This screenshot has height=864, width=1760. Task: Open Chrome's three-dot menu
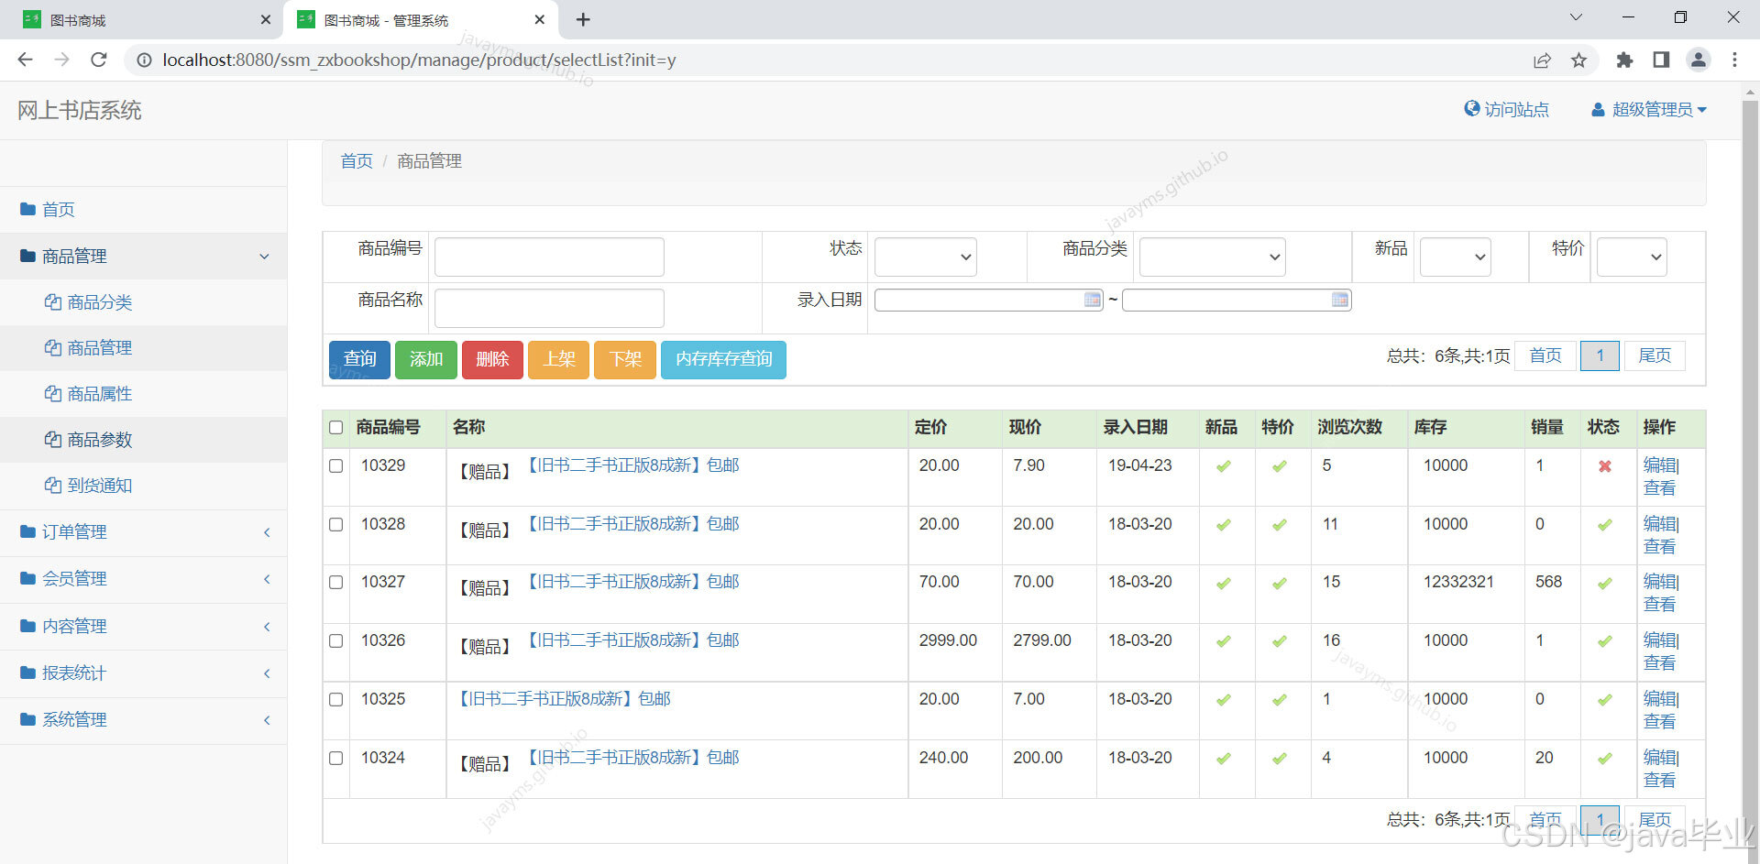point(1734,60)
